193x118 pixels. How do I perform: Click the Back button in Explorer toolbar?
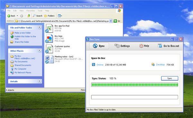point(11,16)
